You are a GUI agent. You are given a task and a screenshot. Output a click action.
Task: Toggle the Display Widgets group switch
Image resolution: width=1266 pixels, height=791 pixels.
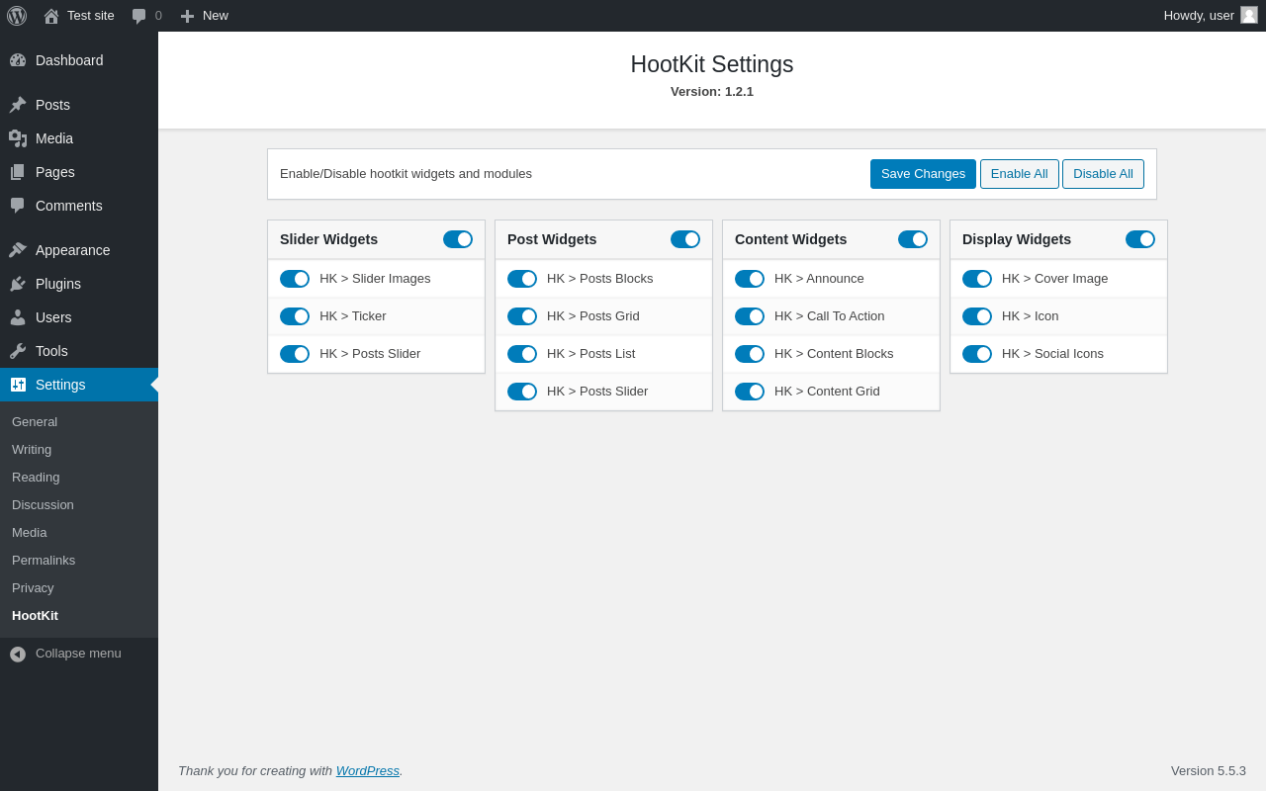1140,239
